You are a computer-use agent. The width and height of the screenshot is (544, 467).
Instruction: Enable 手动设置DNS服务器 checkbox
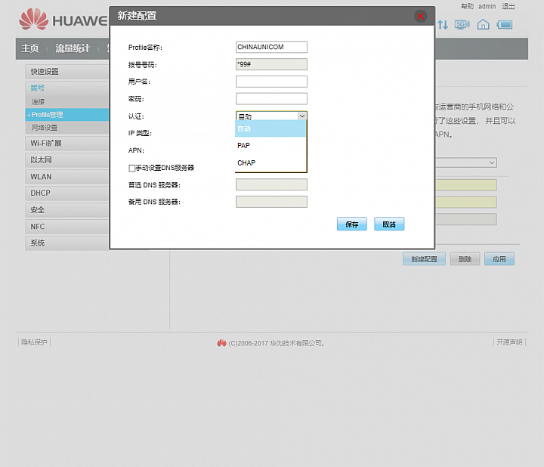coord(131,169)
